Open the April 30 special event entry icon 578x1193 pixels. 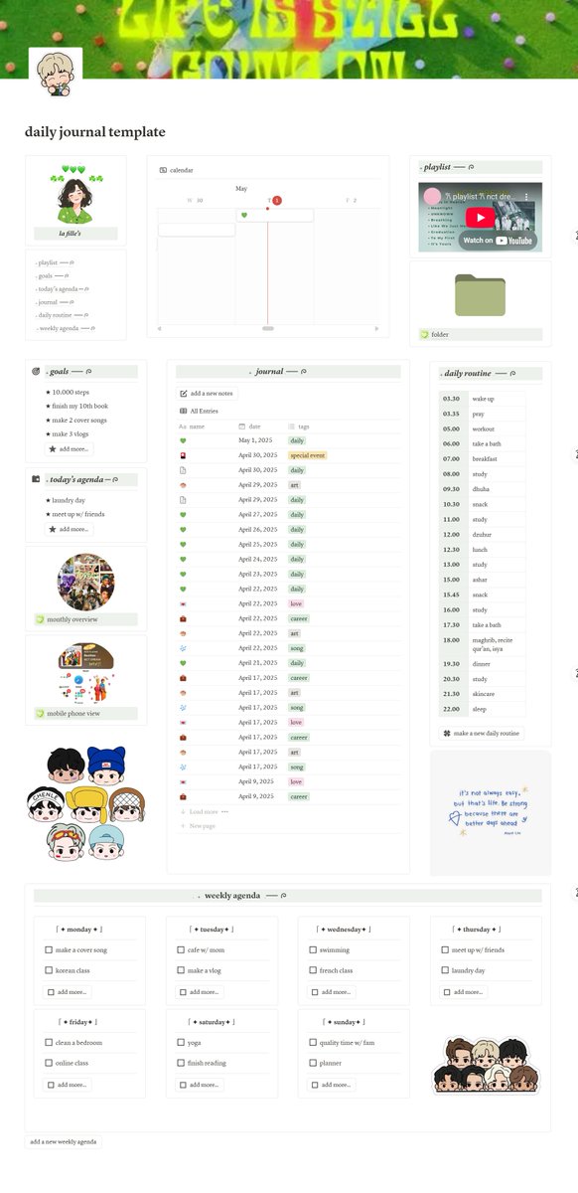[183, 455]
